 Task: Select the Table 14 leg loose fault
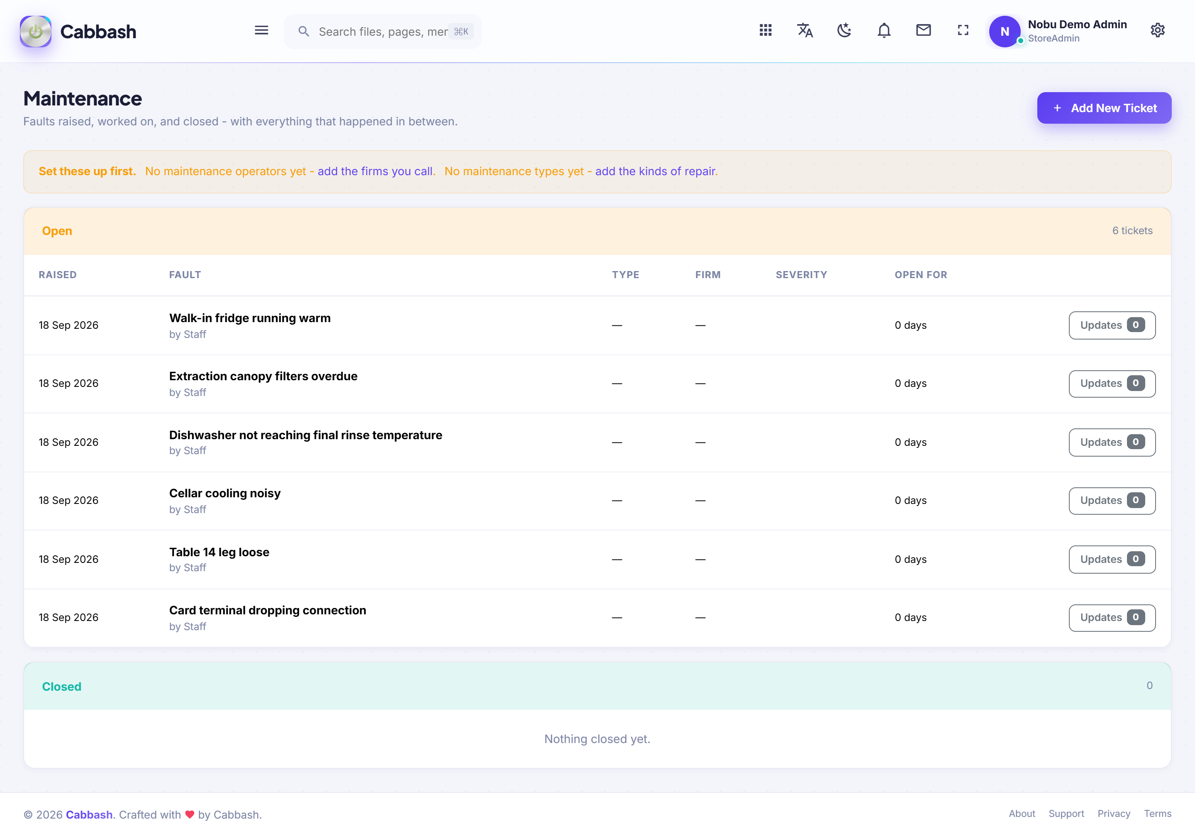click(219, 552)
